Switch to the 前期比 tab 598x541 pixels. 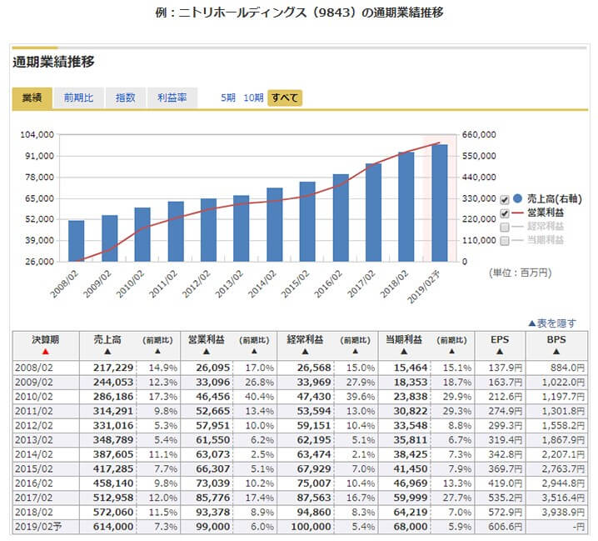[78, 98]
